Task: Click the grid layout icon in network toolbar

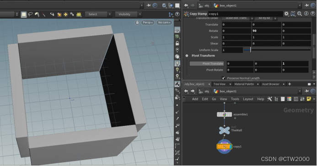Action: [x=296, y=99]
